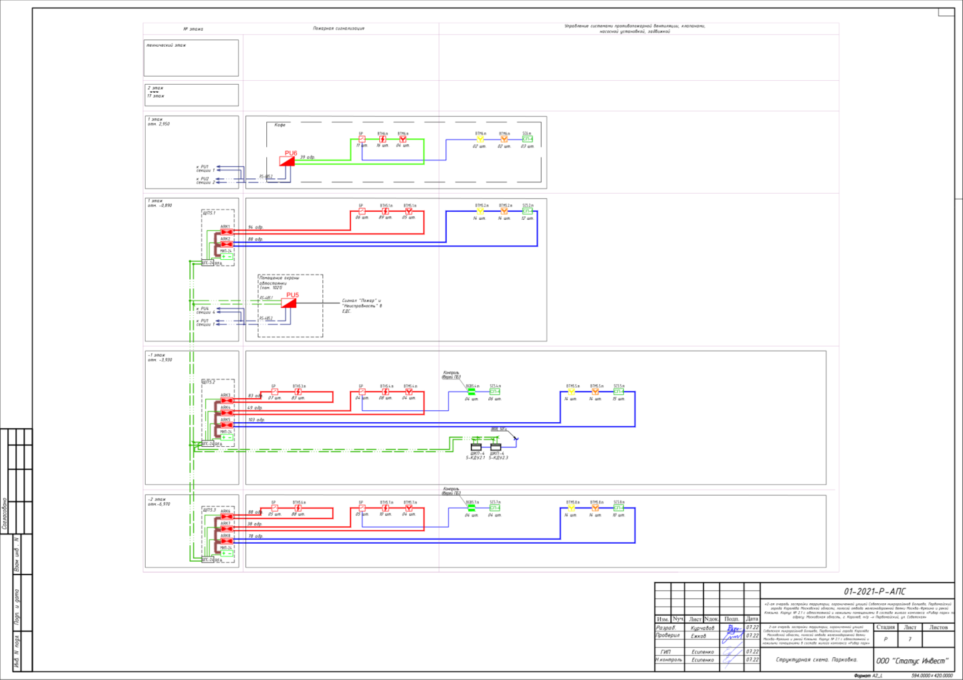Select the red PU5 panel symbol
Image resolution: width=963 pixels, height=680 pixels.
click(x=288, y=303)
